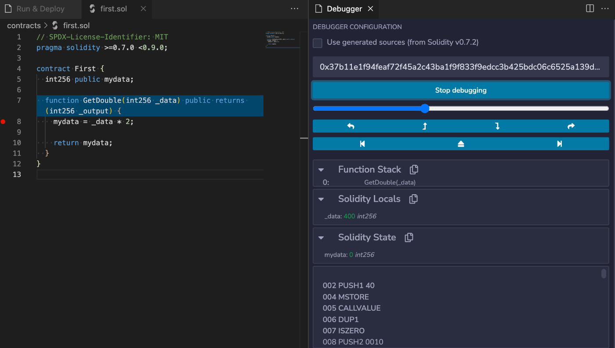This screenshot has width=615, height=348.
Task: Click the DEBUGGER CONFIGURATION label
Action: click(x=357, y=27)
